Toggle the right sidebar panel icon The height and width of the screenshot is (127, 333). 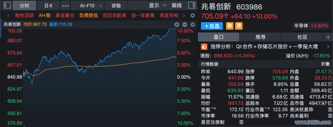tap(192, 6)
